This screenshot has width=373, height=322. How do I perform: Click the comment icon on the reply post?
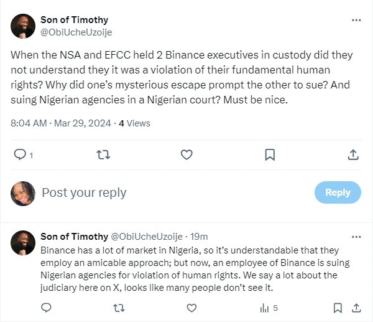click(46, 308)
